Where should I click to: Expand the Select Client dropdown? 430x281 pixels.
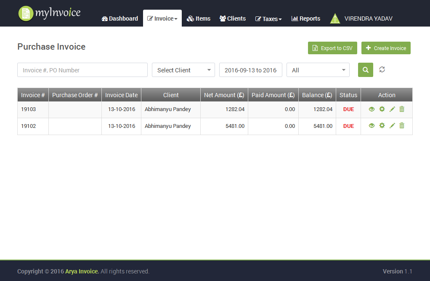tap(183, 70)
